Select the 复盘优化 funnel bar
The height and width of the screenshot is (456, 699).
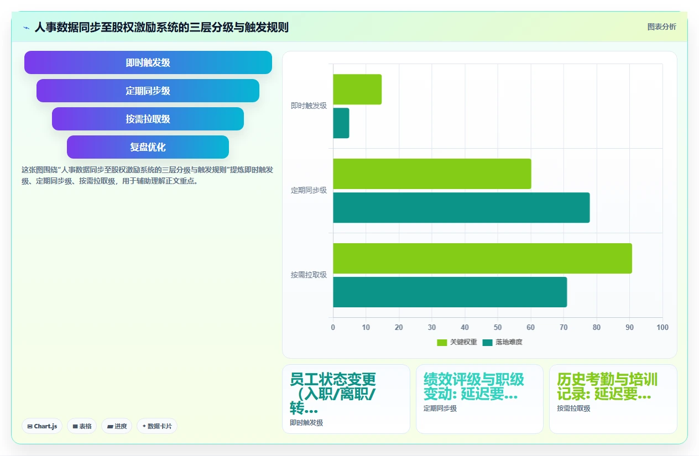coord(148,147)
